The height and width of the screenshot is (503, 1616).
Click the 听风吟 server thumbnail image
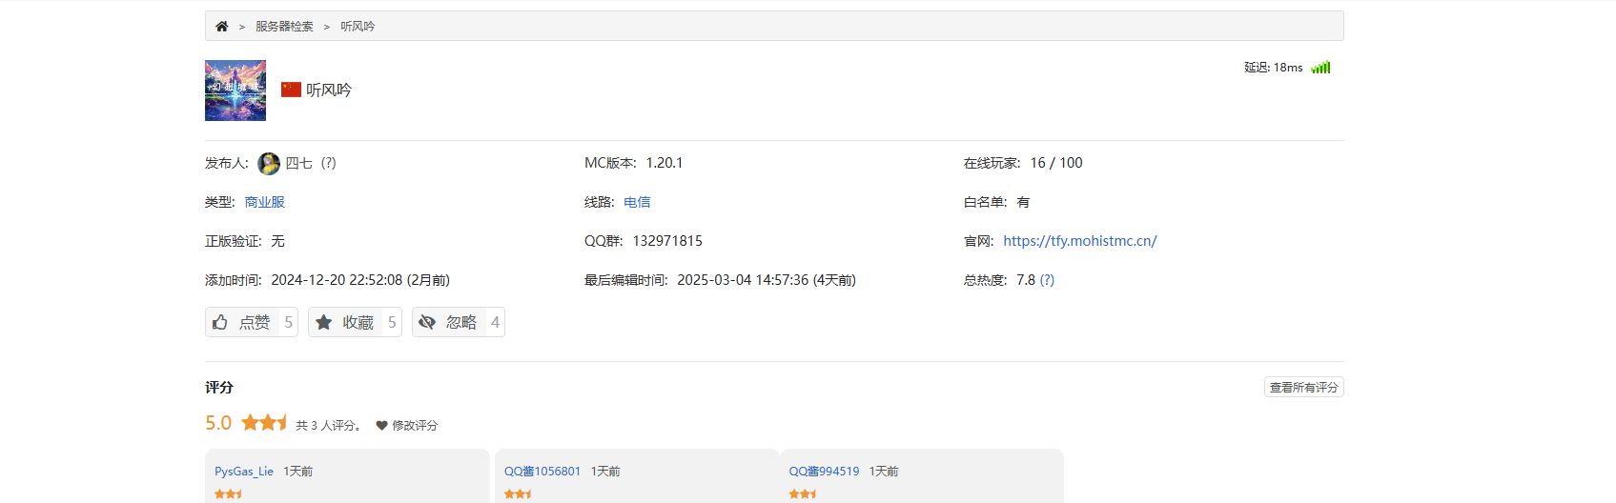point(235,91)
